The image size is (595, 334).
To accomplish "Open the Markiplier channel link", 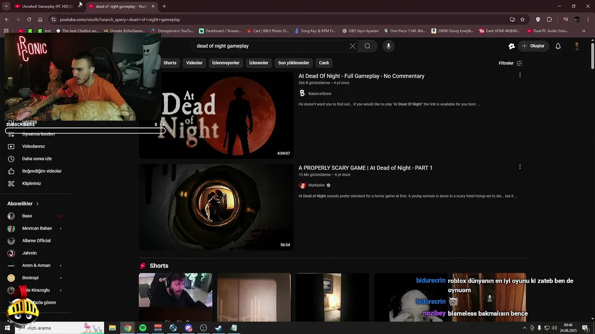I will pos(317,185).
